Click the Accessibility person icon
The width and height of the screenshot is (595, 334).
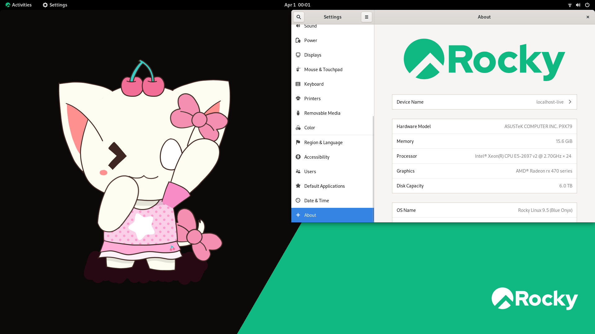[x=298, y=157]
